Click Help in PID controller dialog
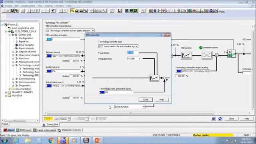This screenshot has width=256, height=144. pos(162,100)
